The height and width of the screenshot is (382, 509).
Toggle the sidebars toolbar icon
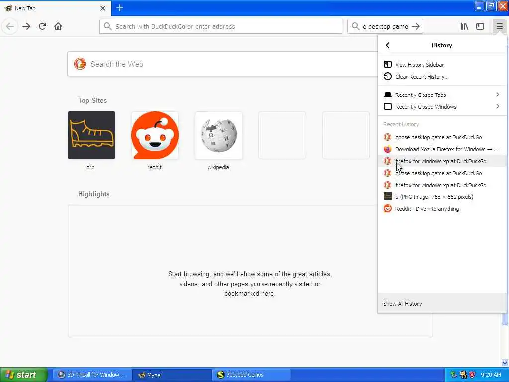(480, 26)
